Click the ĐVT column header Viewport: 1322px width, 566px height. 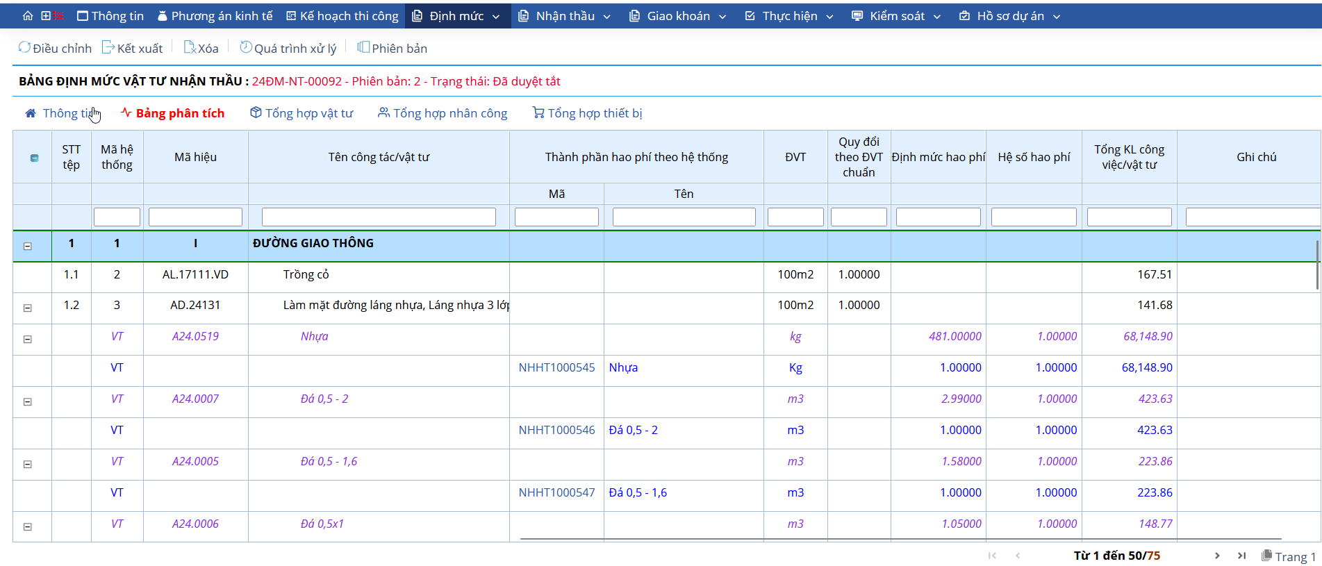[795, 157]
